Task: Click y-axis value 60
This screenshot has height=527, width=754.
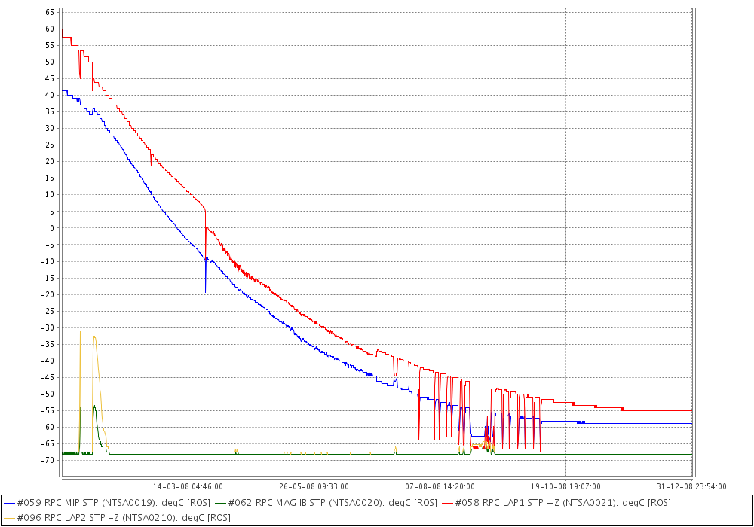Action: click(50, 29)
